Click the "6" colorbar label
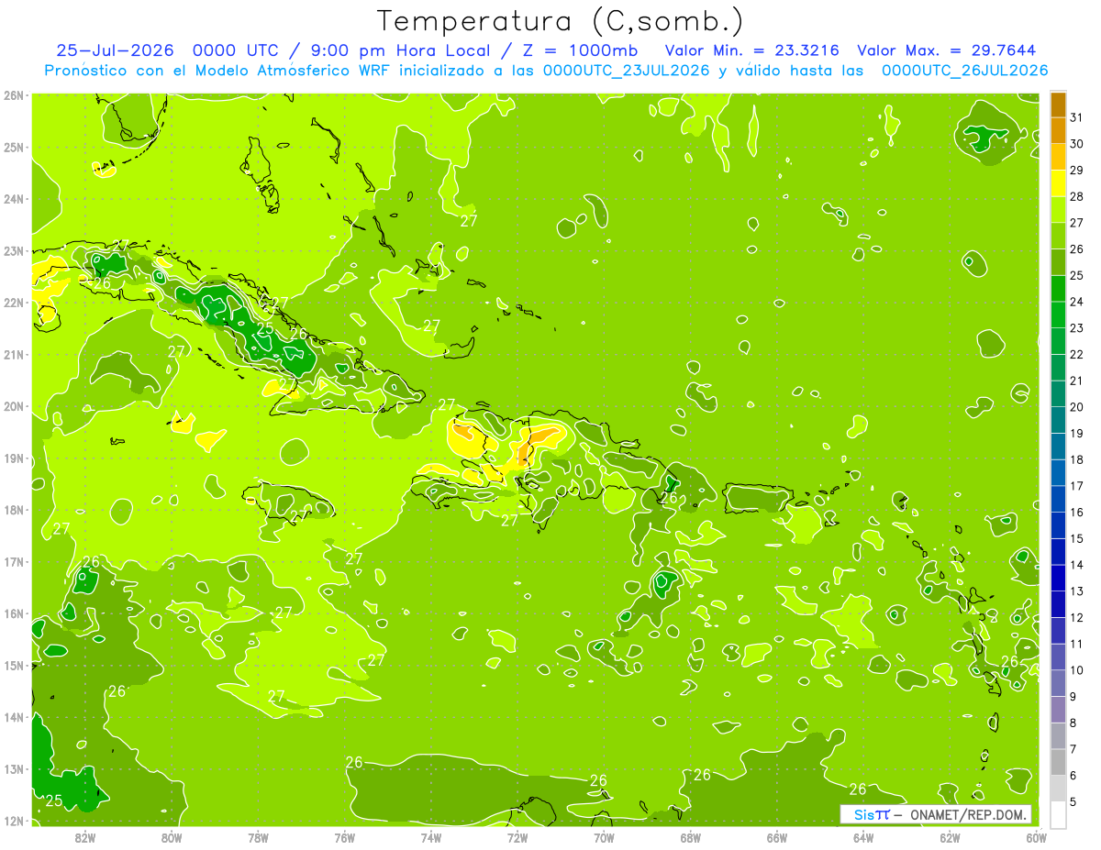Screen dimensions: 1101x850 1073,776
